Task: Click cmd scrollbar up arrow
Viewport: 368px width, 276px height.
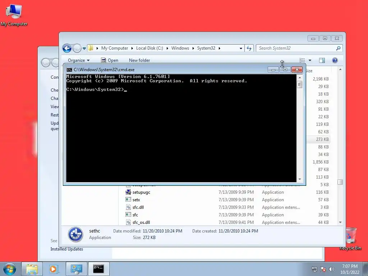Action: (299, 78)
